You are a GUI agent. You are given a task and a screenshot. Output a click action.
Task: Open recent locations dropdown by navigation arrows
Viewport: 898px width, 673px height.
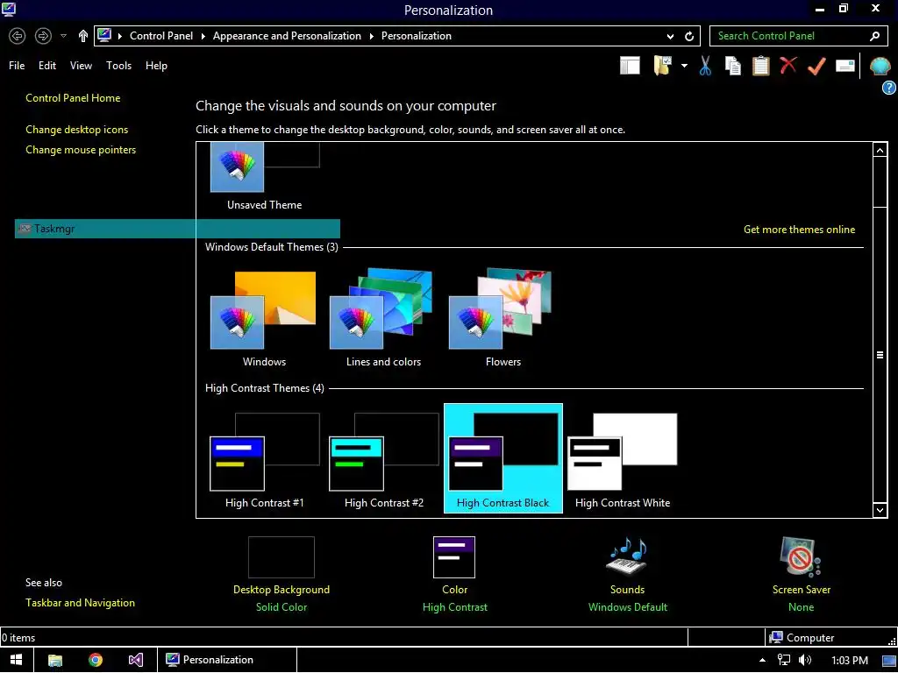(x=63, y=36)
